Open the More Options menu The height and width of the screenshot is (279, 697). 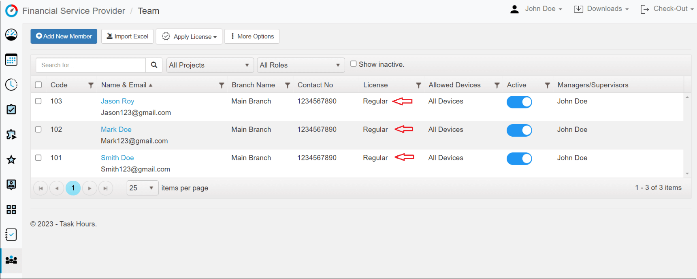point(252,36)
